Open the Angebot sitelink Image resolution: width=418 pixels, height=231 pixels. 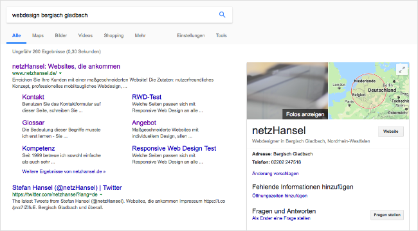click(x=144, y=123)
